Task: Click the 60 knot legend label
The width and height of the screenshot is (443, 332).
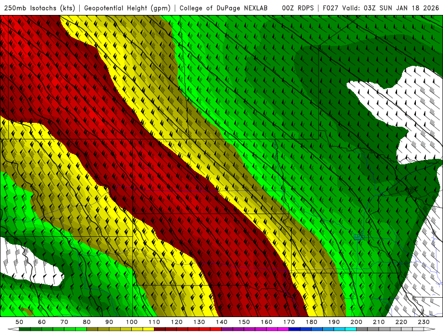Action: click(42, 322)
